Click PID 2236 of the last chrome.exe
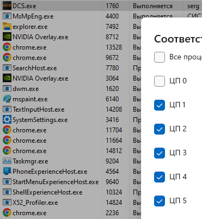Screen dimensions: 202x219 pyautogui.click(x=112, y=213)
